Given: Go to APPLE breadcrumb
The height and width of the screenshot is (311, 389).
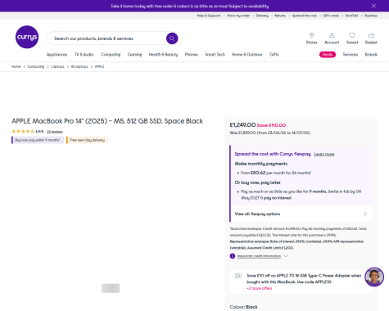Looking at the screenshot, I should tap(100, 66).
